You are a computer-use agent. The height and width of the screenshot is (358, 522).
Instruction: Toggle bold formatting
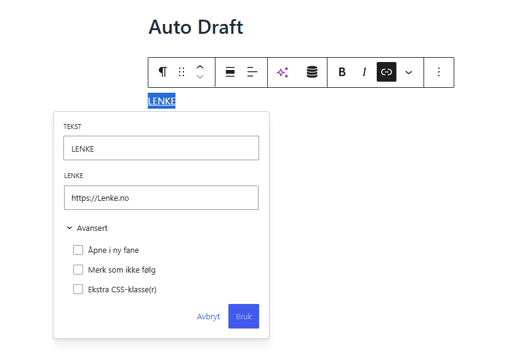[x=342, y=72]
